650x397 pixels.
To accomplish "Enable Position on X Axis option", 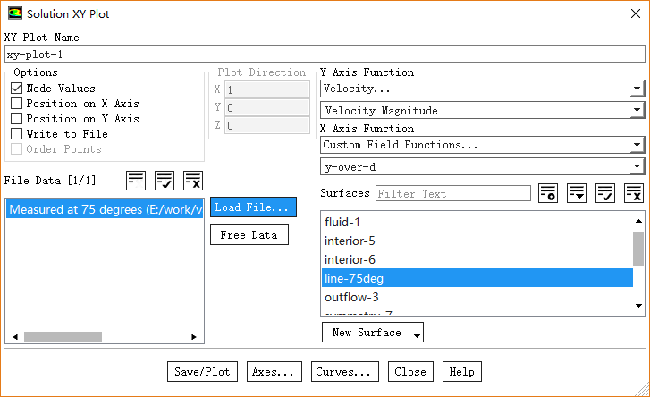I will 17,104.
